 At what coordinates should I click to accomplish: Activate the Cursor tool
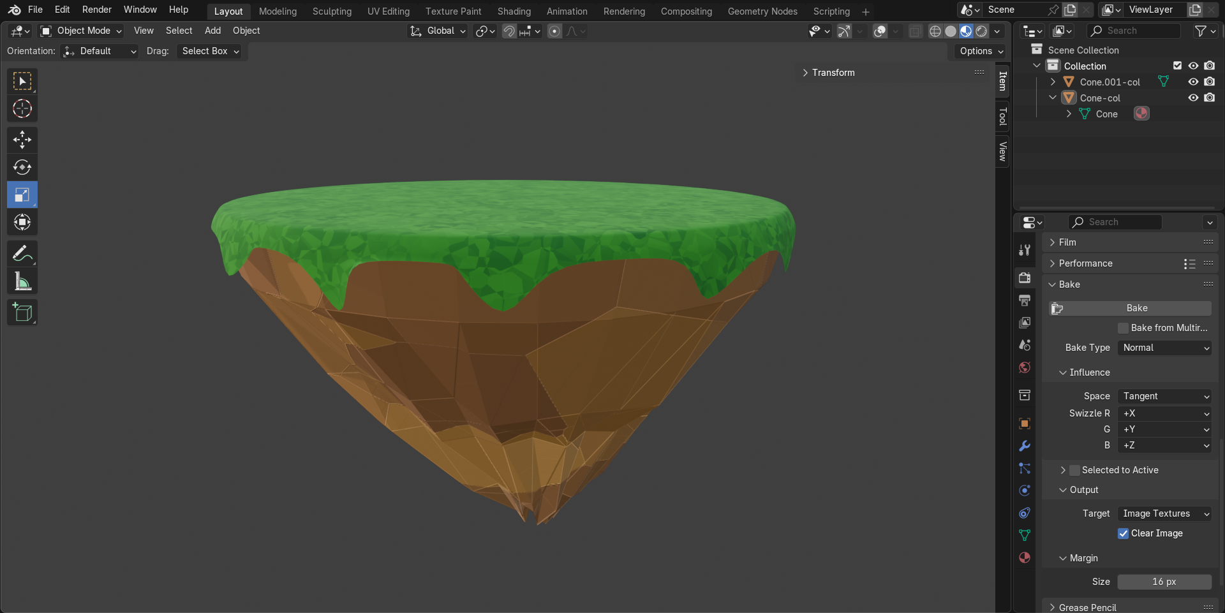pyautogui.click(x=22, y=109)
